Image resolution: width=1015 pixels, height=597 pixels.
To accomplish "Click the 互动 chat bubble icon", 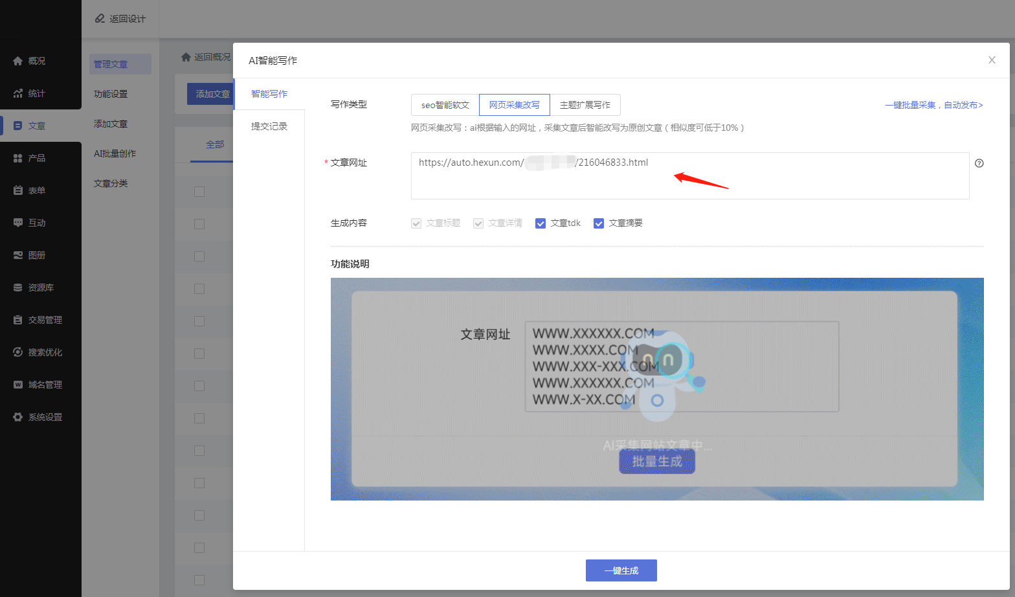I will pos(18,223).
